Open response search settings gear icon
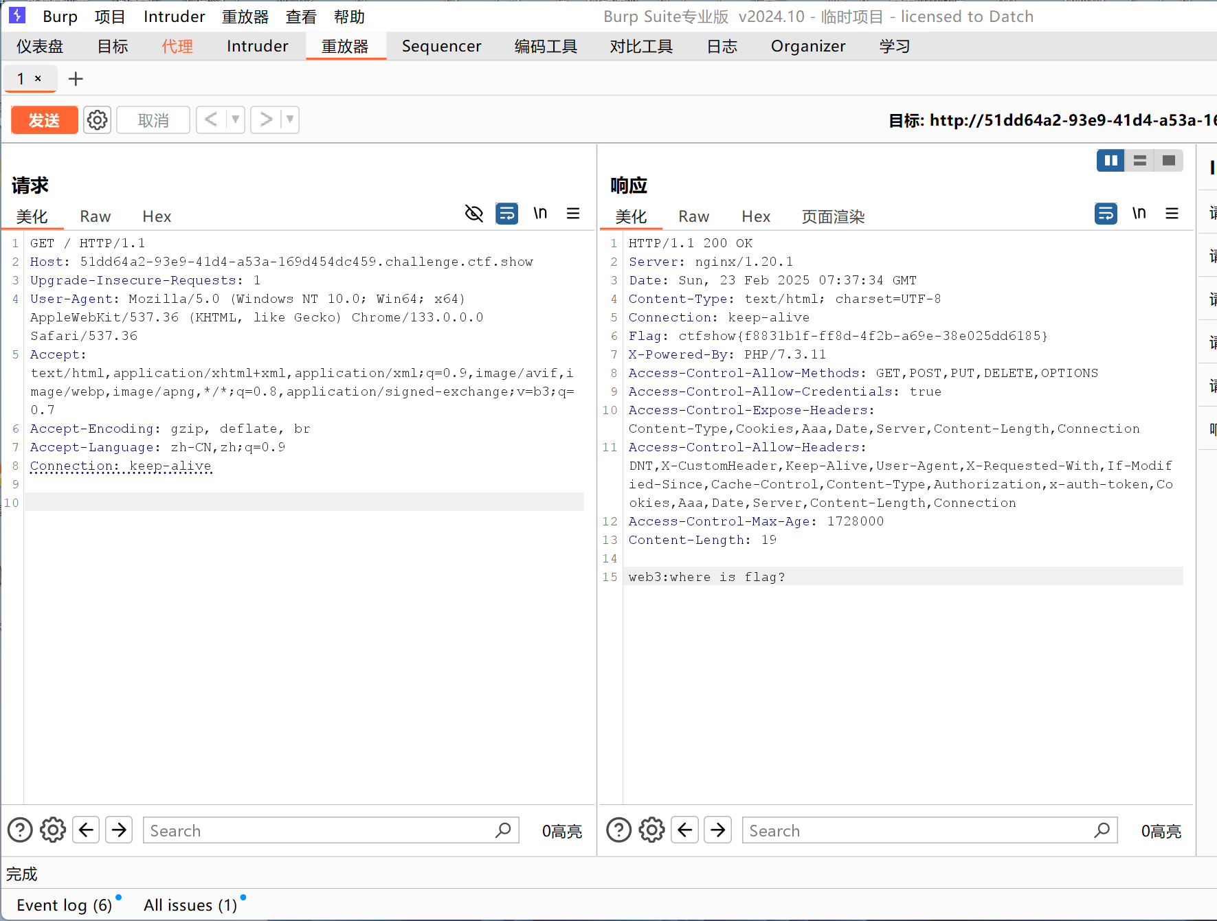Screen dimensions: 1217x921 point(651,830)
